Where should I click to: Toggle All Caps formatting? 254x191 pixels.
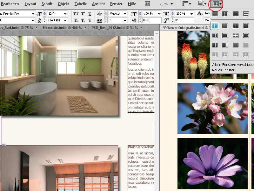coord(75,13)
